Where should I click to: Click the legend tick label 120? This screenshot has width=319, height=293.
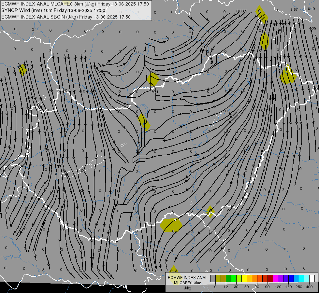278,287
